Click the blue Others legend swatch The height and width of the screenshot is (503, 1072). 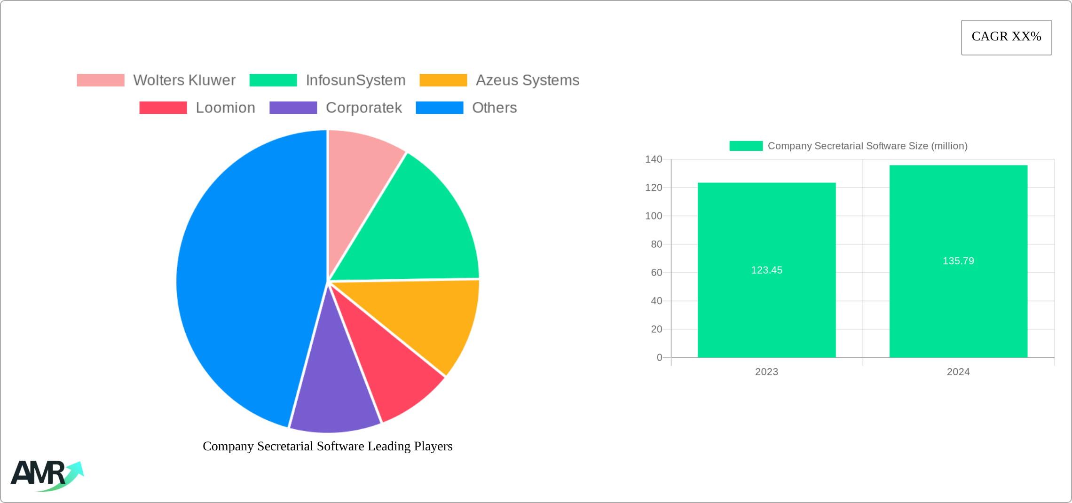(439, 107)
